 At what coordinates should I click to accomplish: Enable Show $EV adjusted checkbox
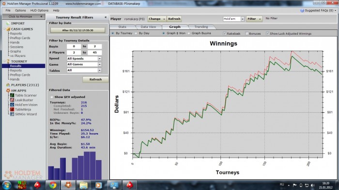[x=51, y=97]
